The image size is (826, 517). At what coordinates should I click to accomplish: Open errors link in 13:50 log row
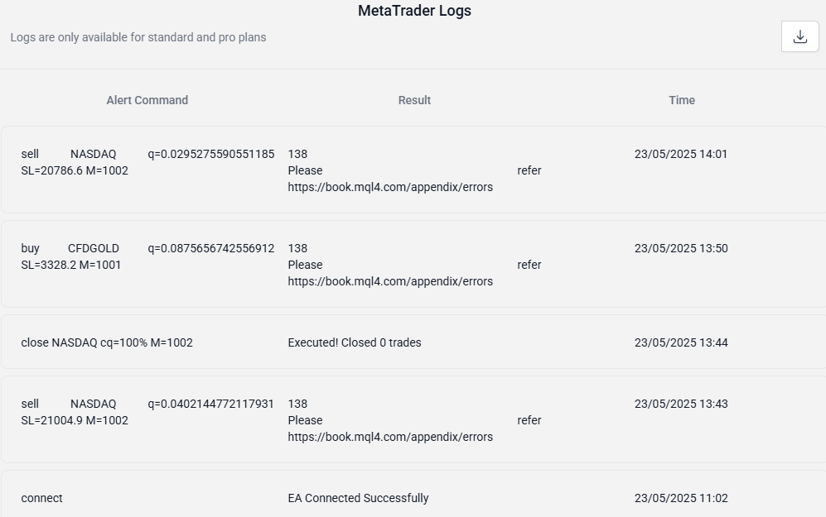[390, 281]
